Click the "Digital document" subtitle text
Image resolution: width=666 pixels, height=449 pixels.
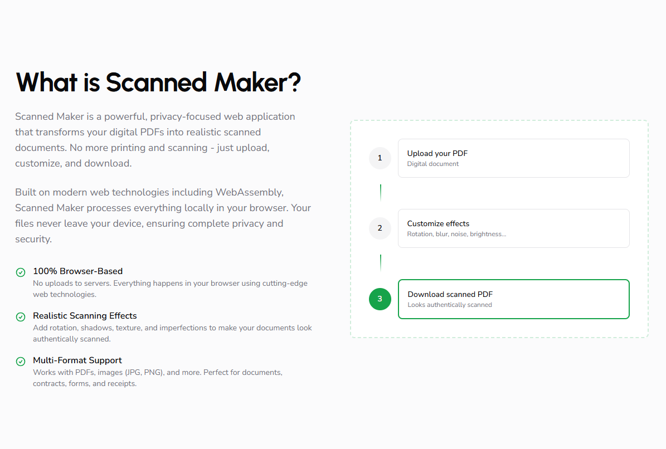point(433,164)
